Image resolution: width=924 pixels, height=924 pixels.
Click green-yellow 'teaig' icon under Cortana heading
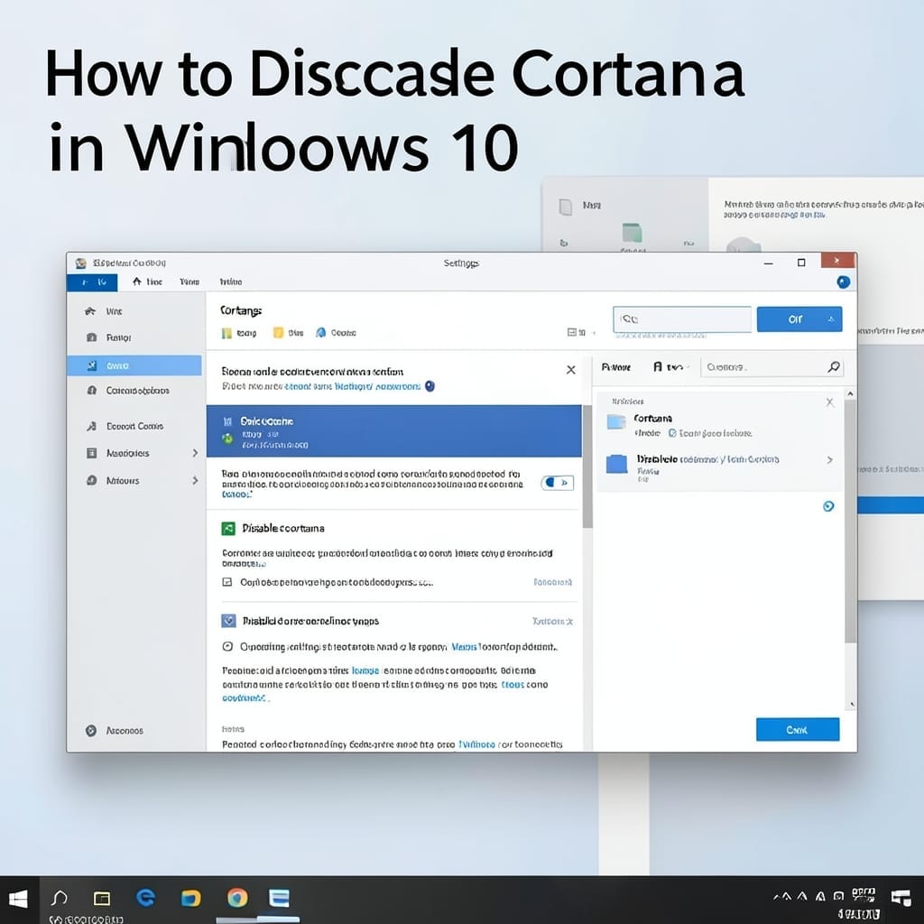tap(226, 334)
